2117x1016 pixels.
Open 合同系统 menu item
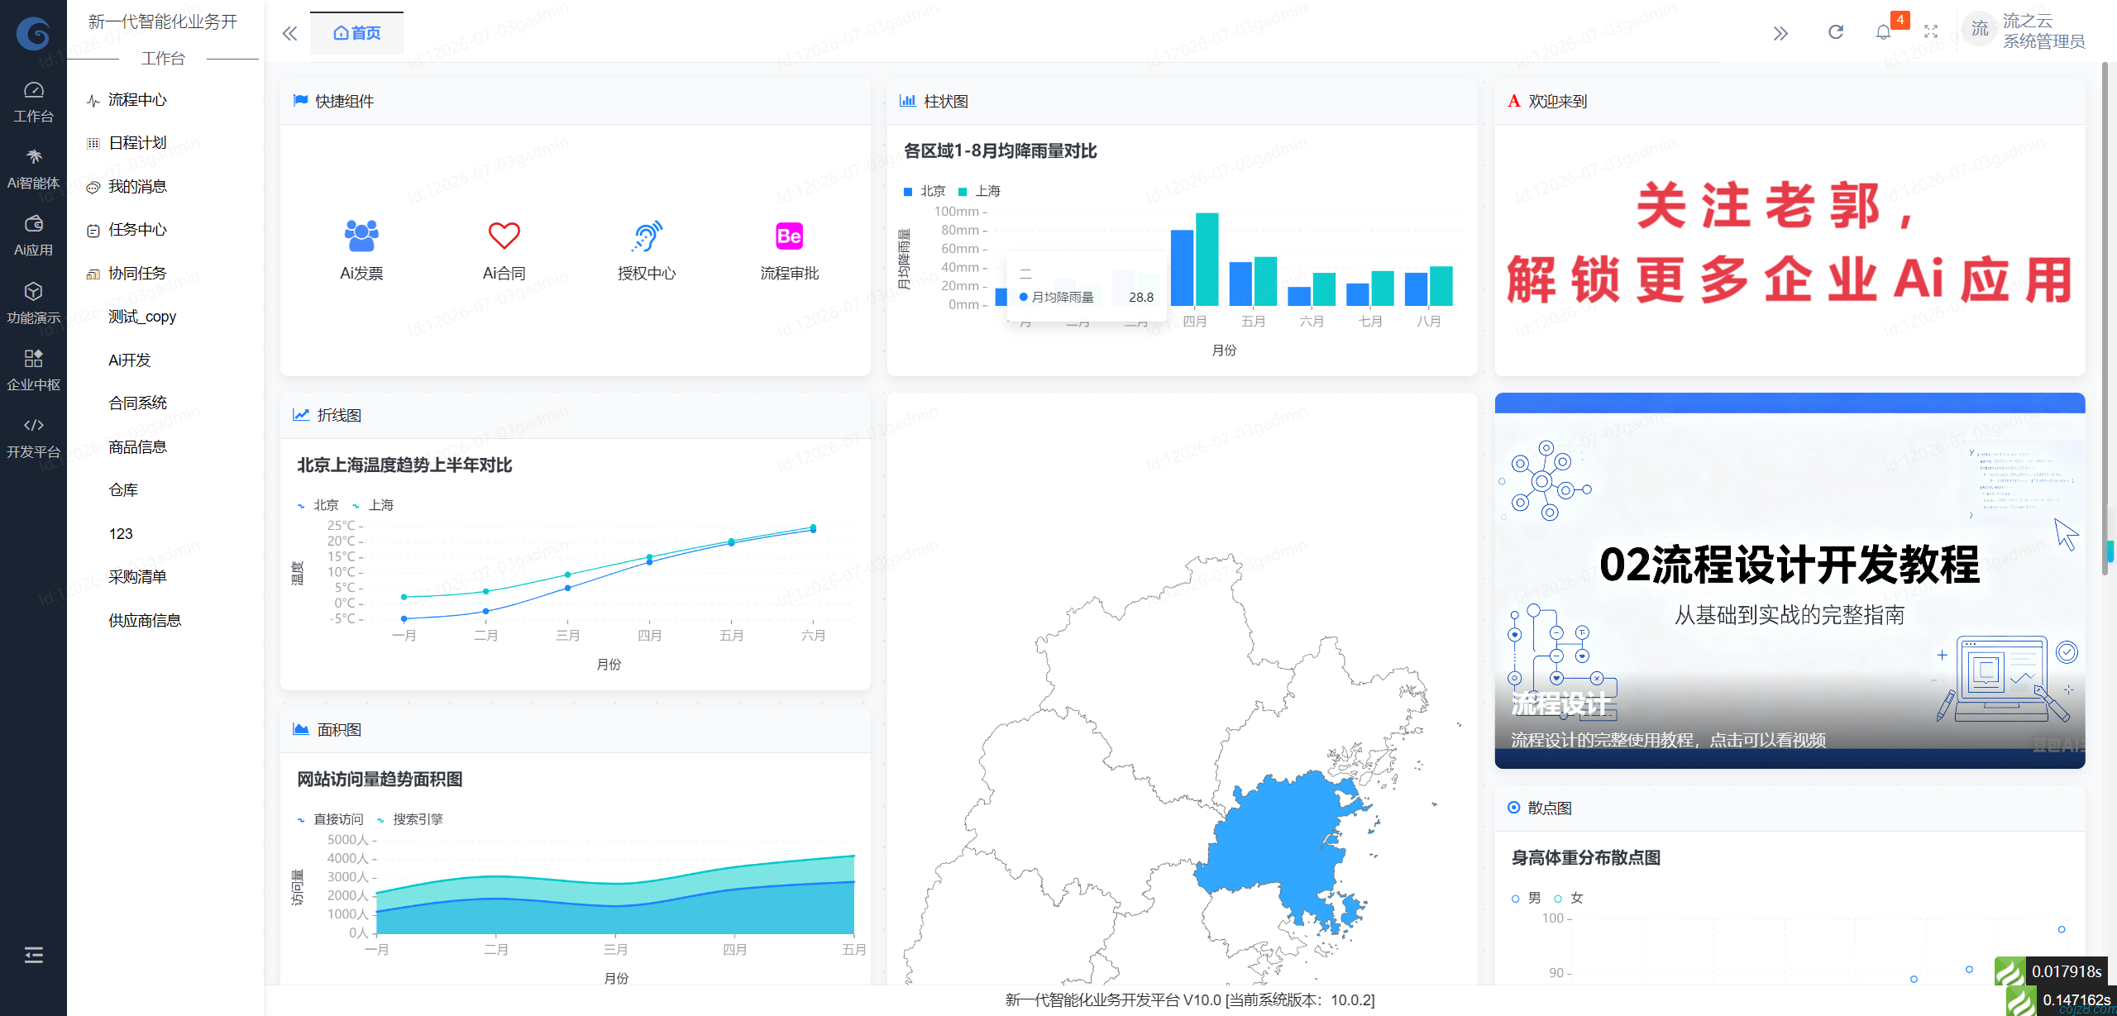[137, 403]
